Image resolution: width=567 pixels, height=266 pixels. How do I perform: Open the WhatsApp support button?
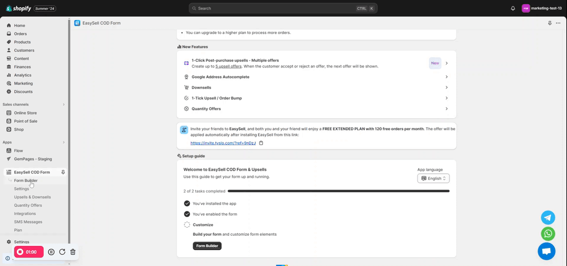coord(548,234)
